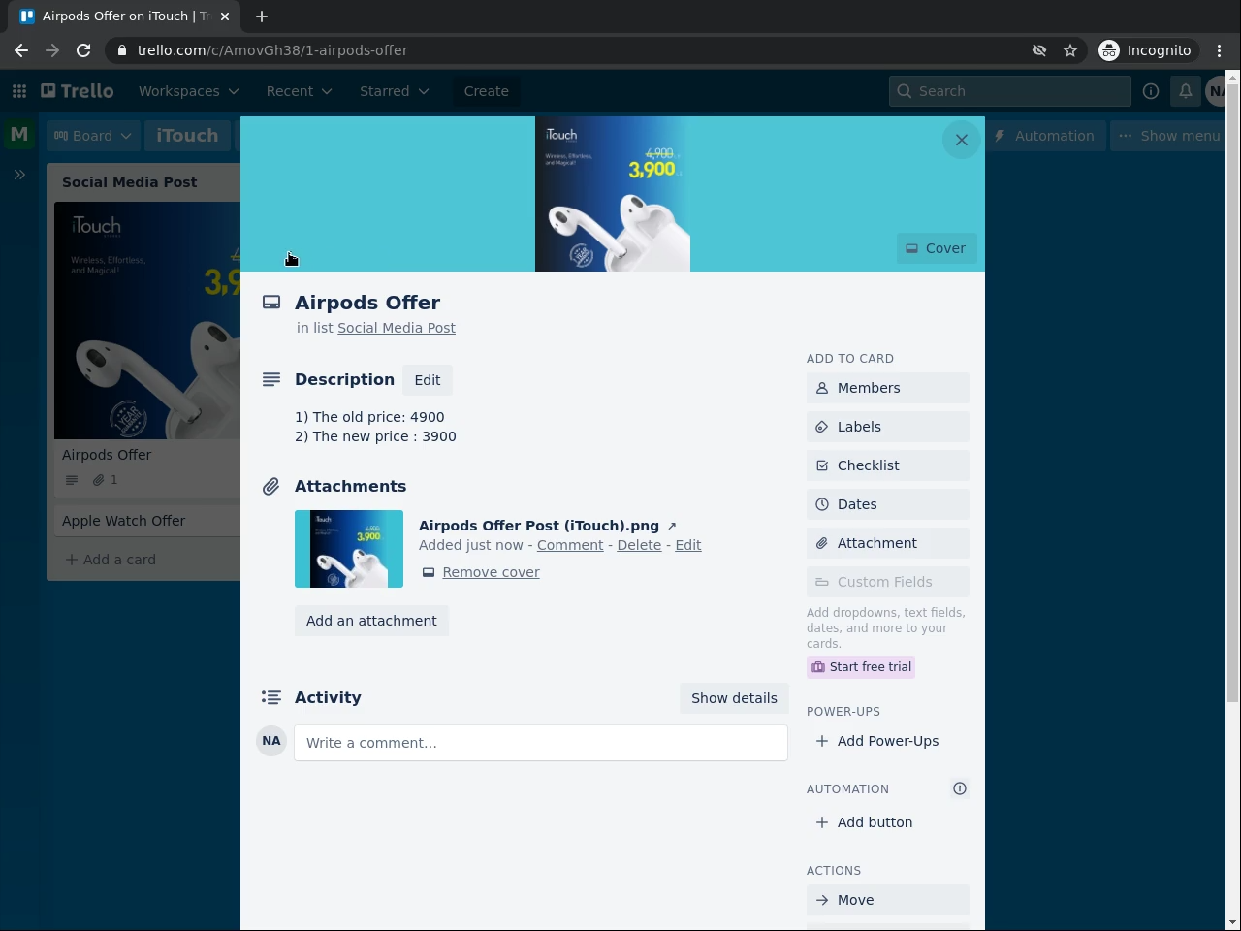Expand the Starred dropdown

[x=394, y=91]
